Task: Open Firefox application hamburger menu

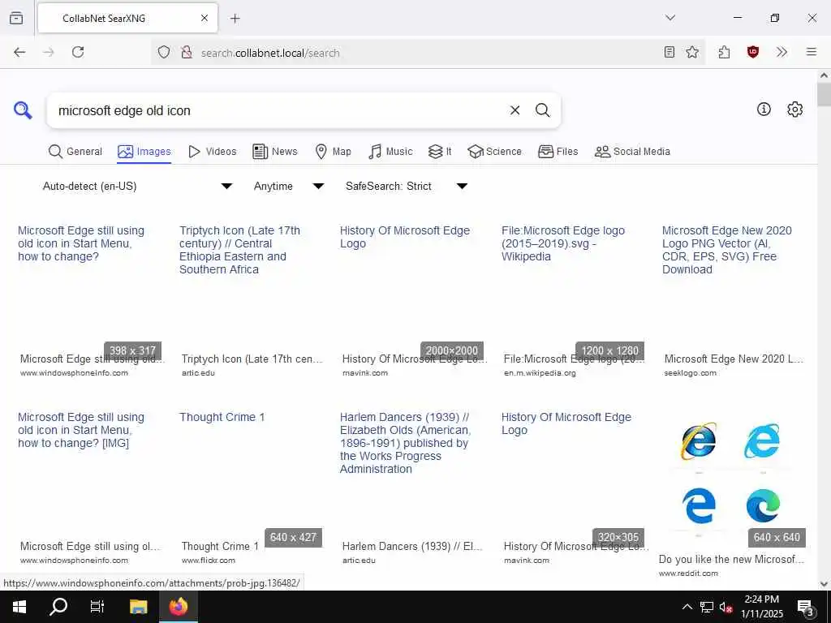Action: coord(812,52)
